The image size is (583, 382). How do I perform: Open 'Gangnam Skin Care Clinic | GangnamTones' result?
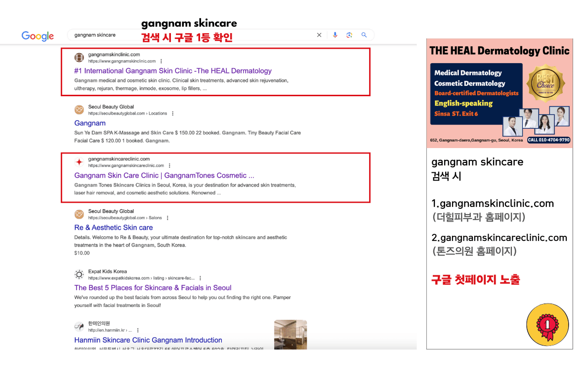point(165,176)
